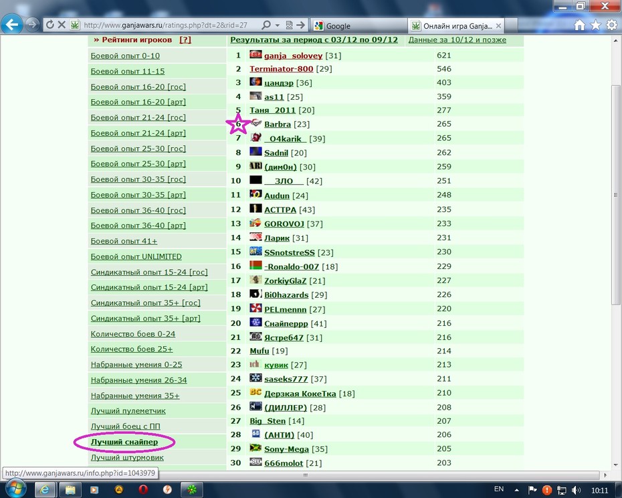Open the volume speaker tray icon
The height and width of the screenshot is (498, 622).
[x=576, y=490]
